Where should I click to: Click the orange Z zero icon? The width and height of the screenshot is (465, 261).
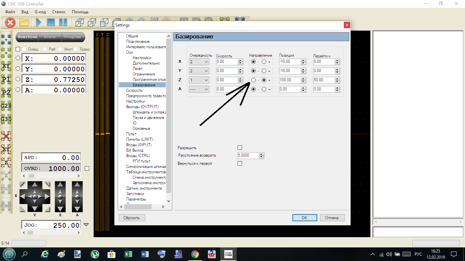[6, 163]
